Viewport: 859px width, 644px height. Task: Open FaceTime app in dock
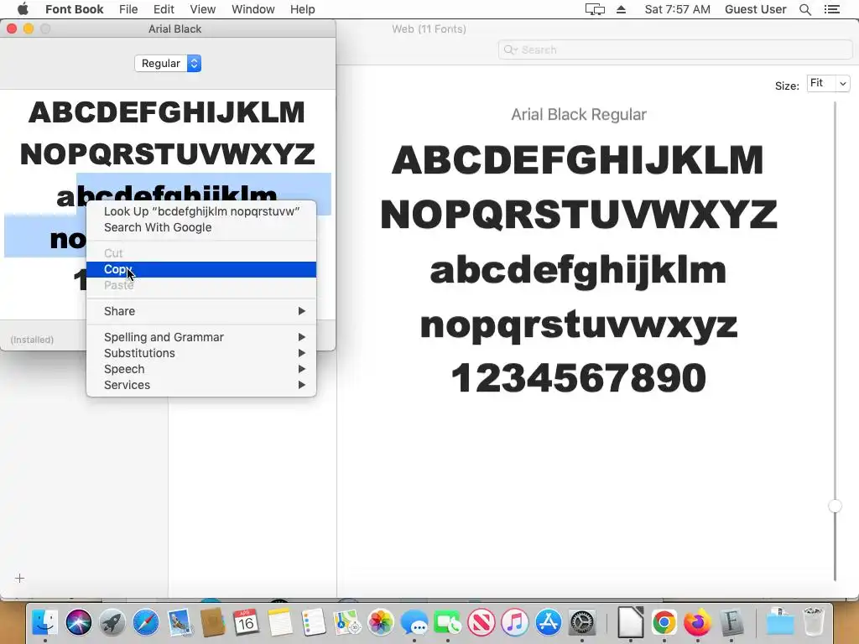pyautogui.click(x=448, y=623)
